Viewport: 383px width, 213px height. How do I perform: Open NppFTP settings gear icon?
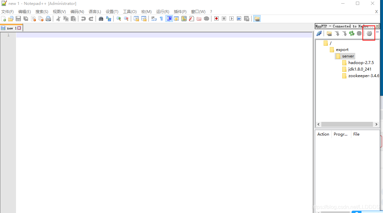(x=369, y=34)
